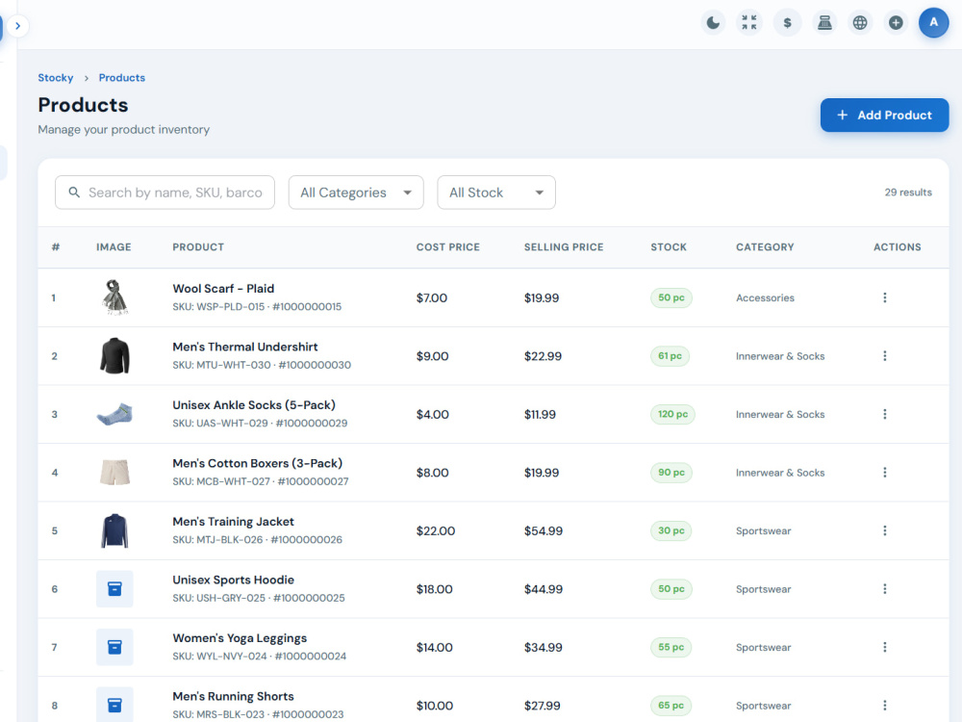Screen dimensions: 962x722
Task: Click the 30 pc stock badge
Action: (x=671, y=531)
